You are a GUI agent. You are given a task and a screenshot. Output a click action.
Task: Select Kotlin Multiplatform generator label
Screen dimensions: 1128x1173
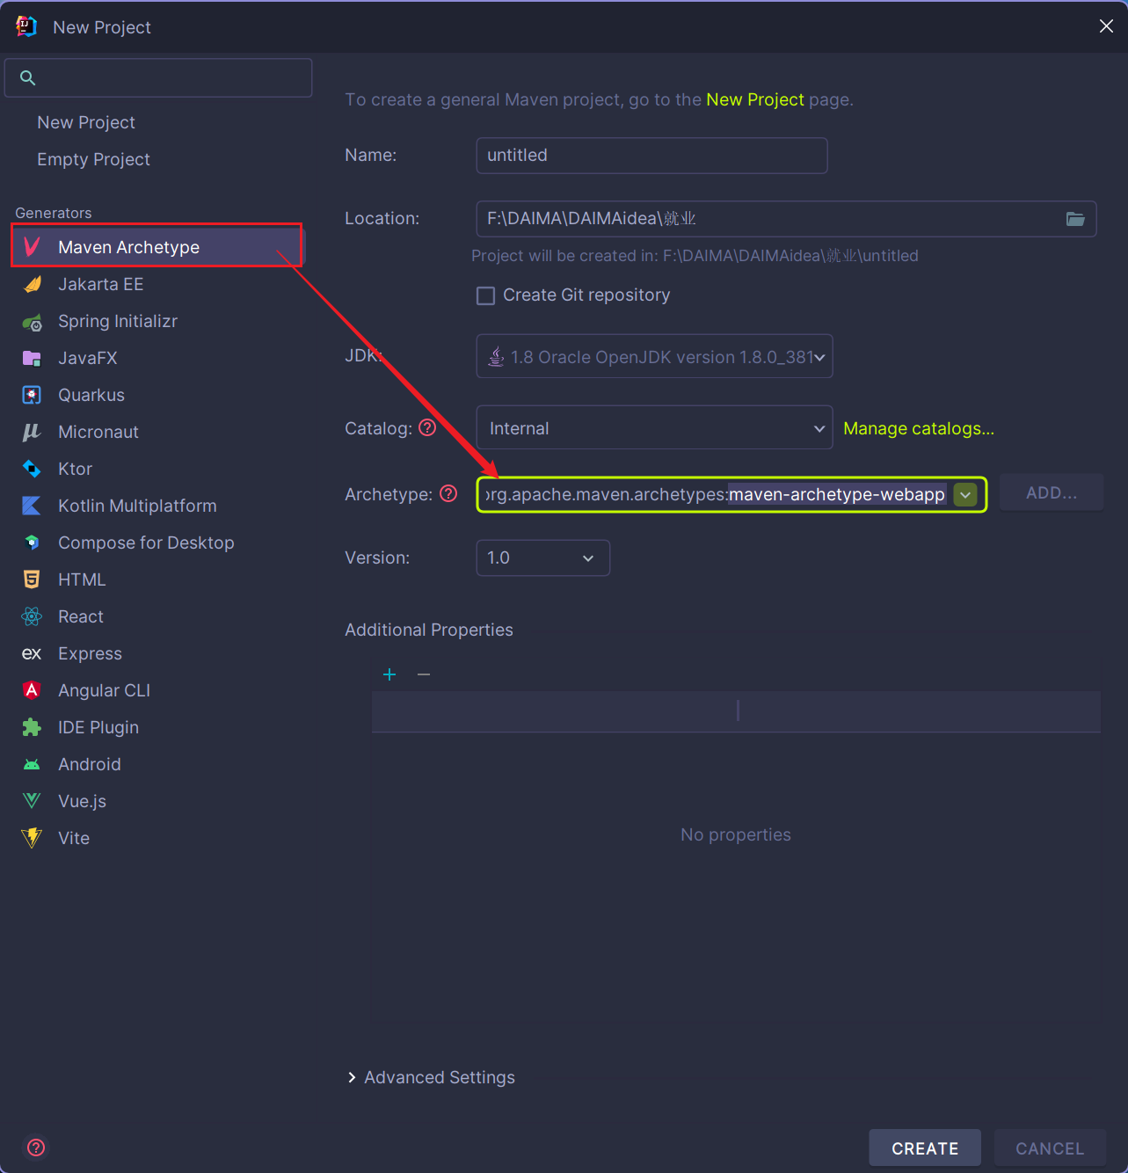(x=137, y=506)
